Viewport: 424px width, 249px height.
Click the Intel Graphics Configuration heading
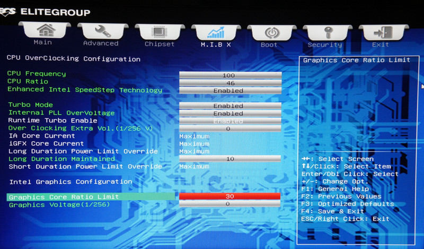point(71,182)
